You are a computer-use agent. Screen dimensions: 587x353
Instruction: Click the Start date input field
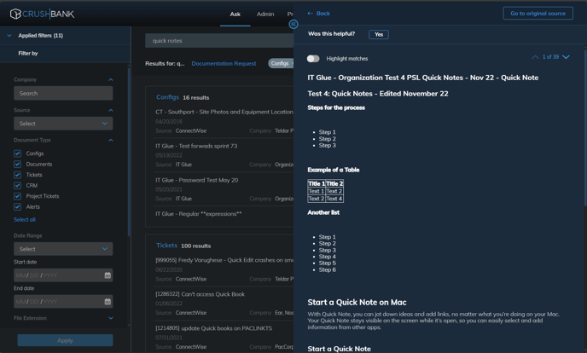tap(63, 275)
